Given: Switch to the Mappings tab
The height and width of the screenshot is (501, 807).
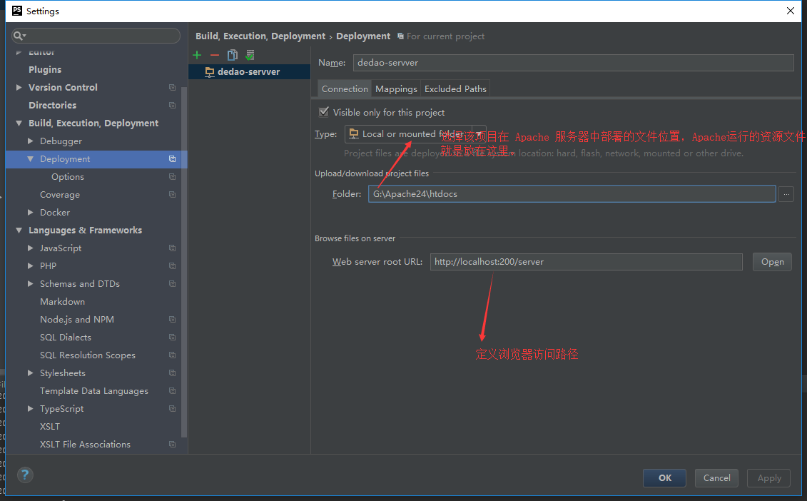Looking at the screenshot, I should pyautogui.click(x=396, y=89).
